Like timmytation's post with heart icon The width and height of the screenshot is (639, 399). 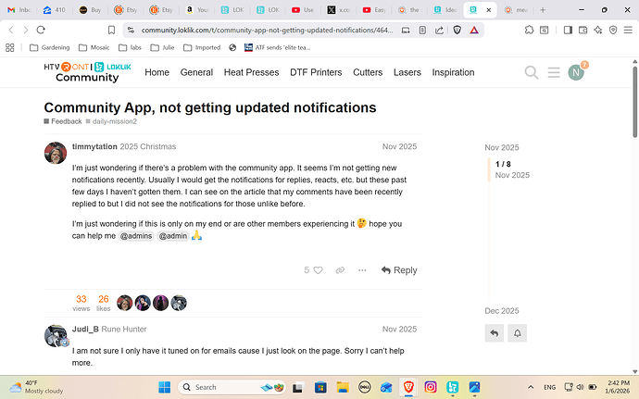click(318, 270)
